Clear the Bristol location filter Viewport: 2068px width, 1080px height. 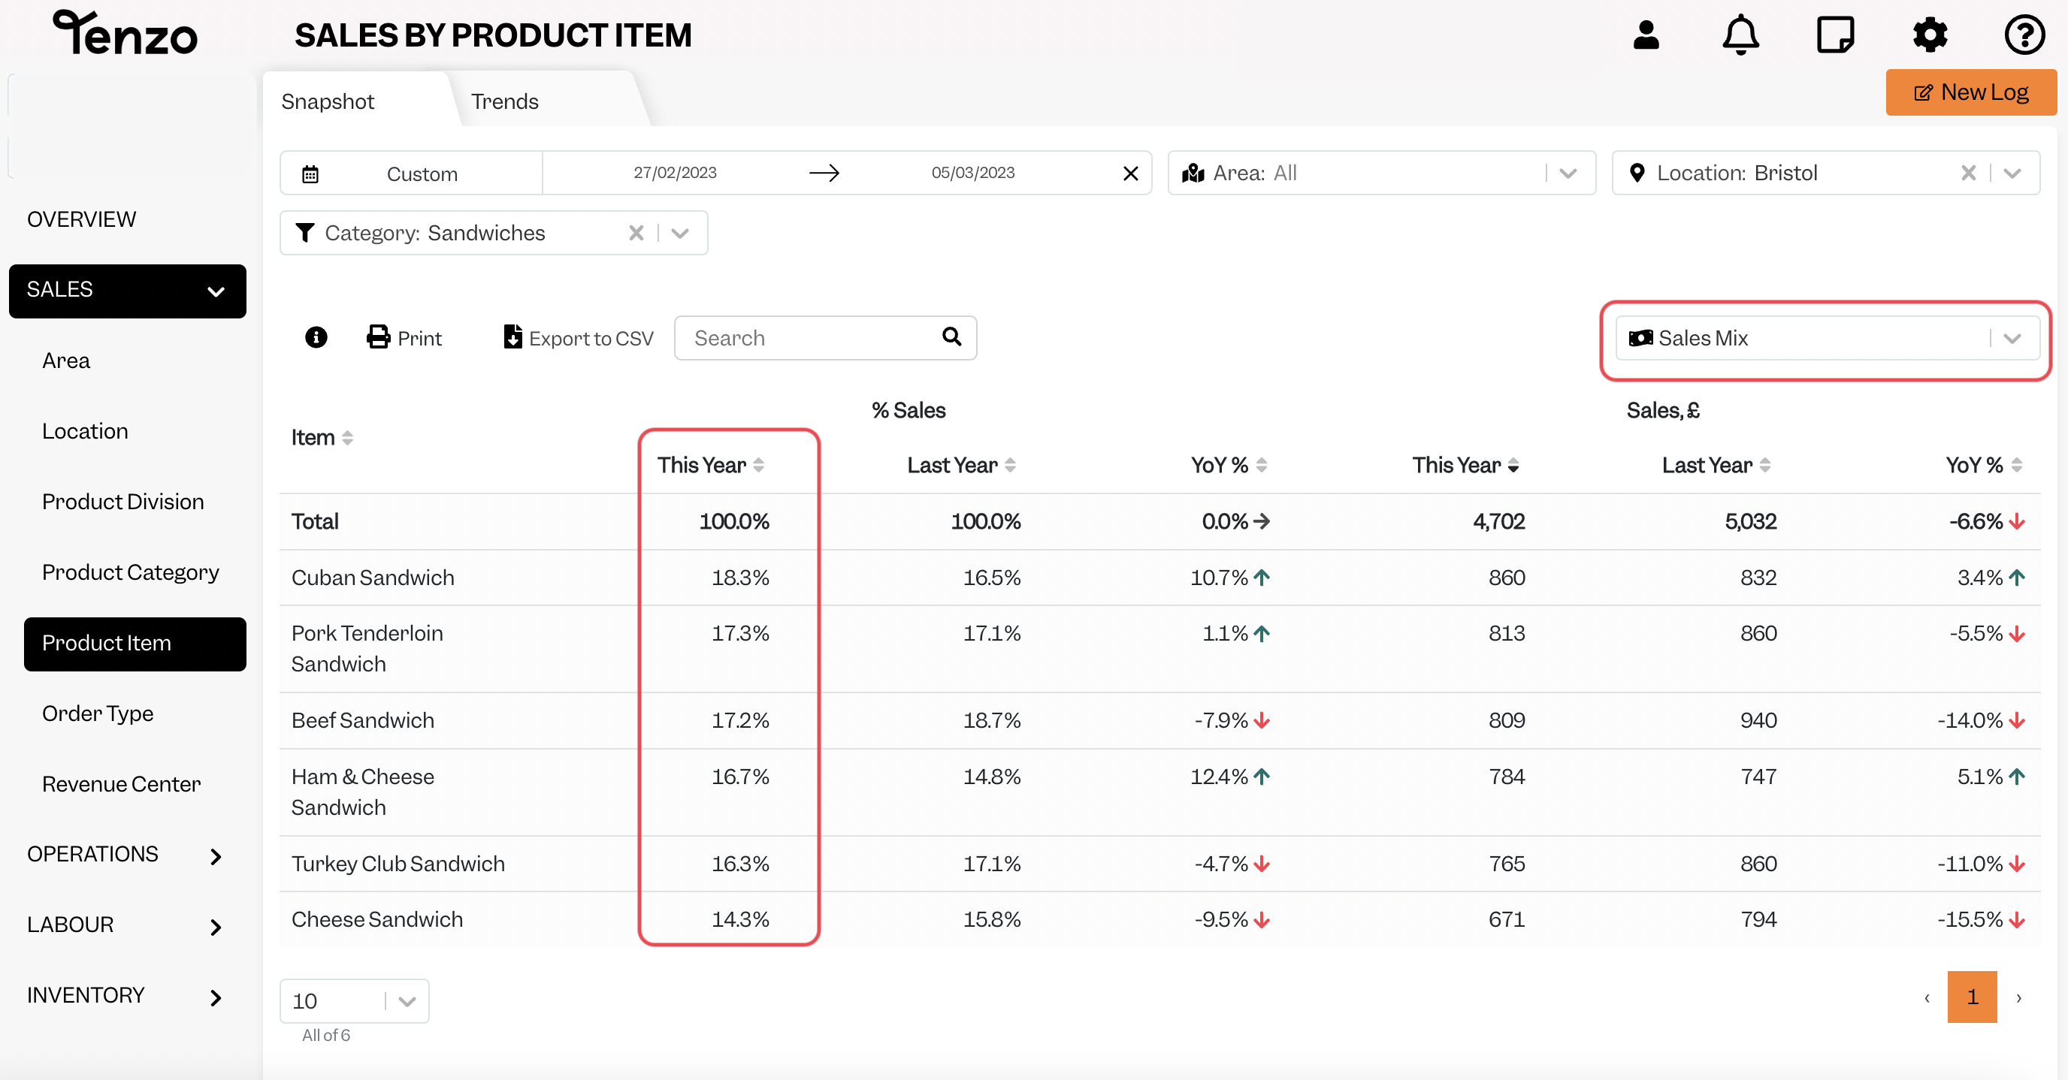coord(1969,173)
